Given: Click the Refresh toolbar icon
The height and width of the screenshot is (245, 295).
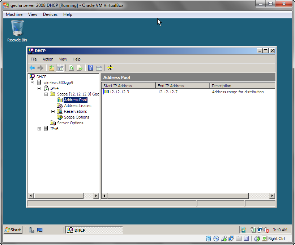Looking at the screenshot, I should pyautogui.click(x=71, y=68).
